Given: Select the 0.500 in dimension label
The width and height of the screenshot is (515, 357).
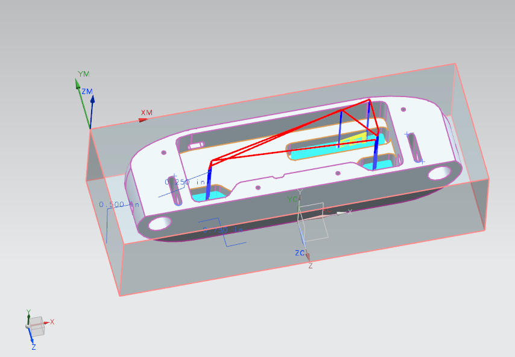Looking at the screenshot, I should coord(119,205).
